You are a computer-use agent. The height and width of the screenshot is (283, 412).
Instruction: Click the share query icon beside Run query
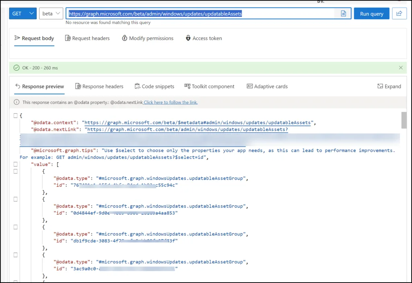(399, 13)
